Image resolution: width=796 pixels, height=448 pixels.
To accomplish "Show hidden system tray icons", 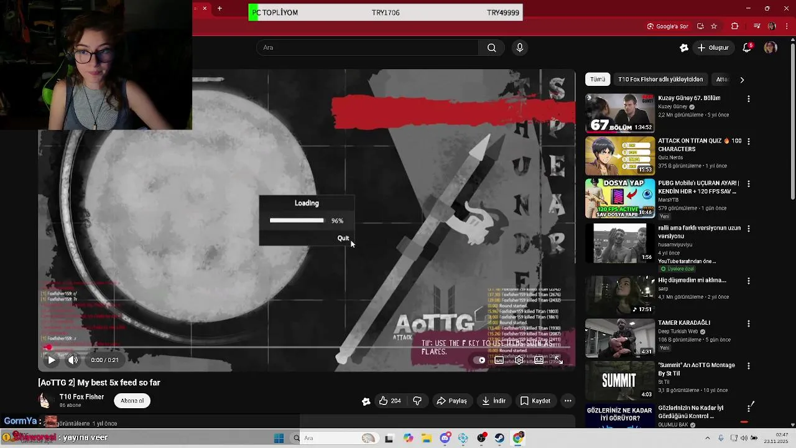I will coord(707,438).
